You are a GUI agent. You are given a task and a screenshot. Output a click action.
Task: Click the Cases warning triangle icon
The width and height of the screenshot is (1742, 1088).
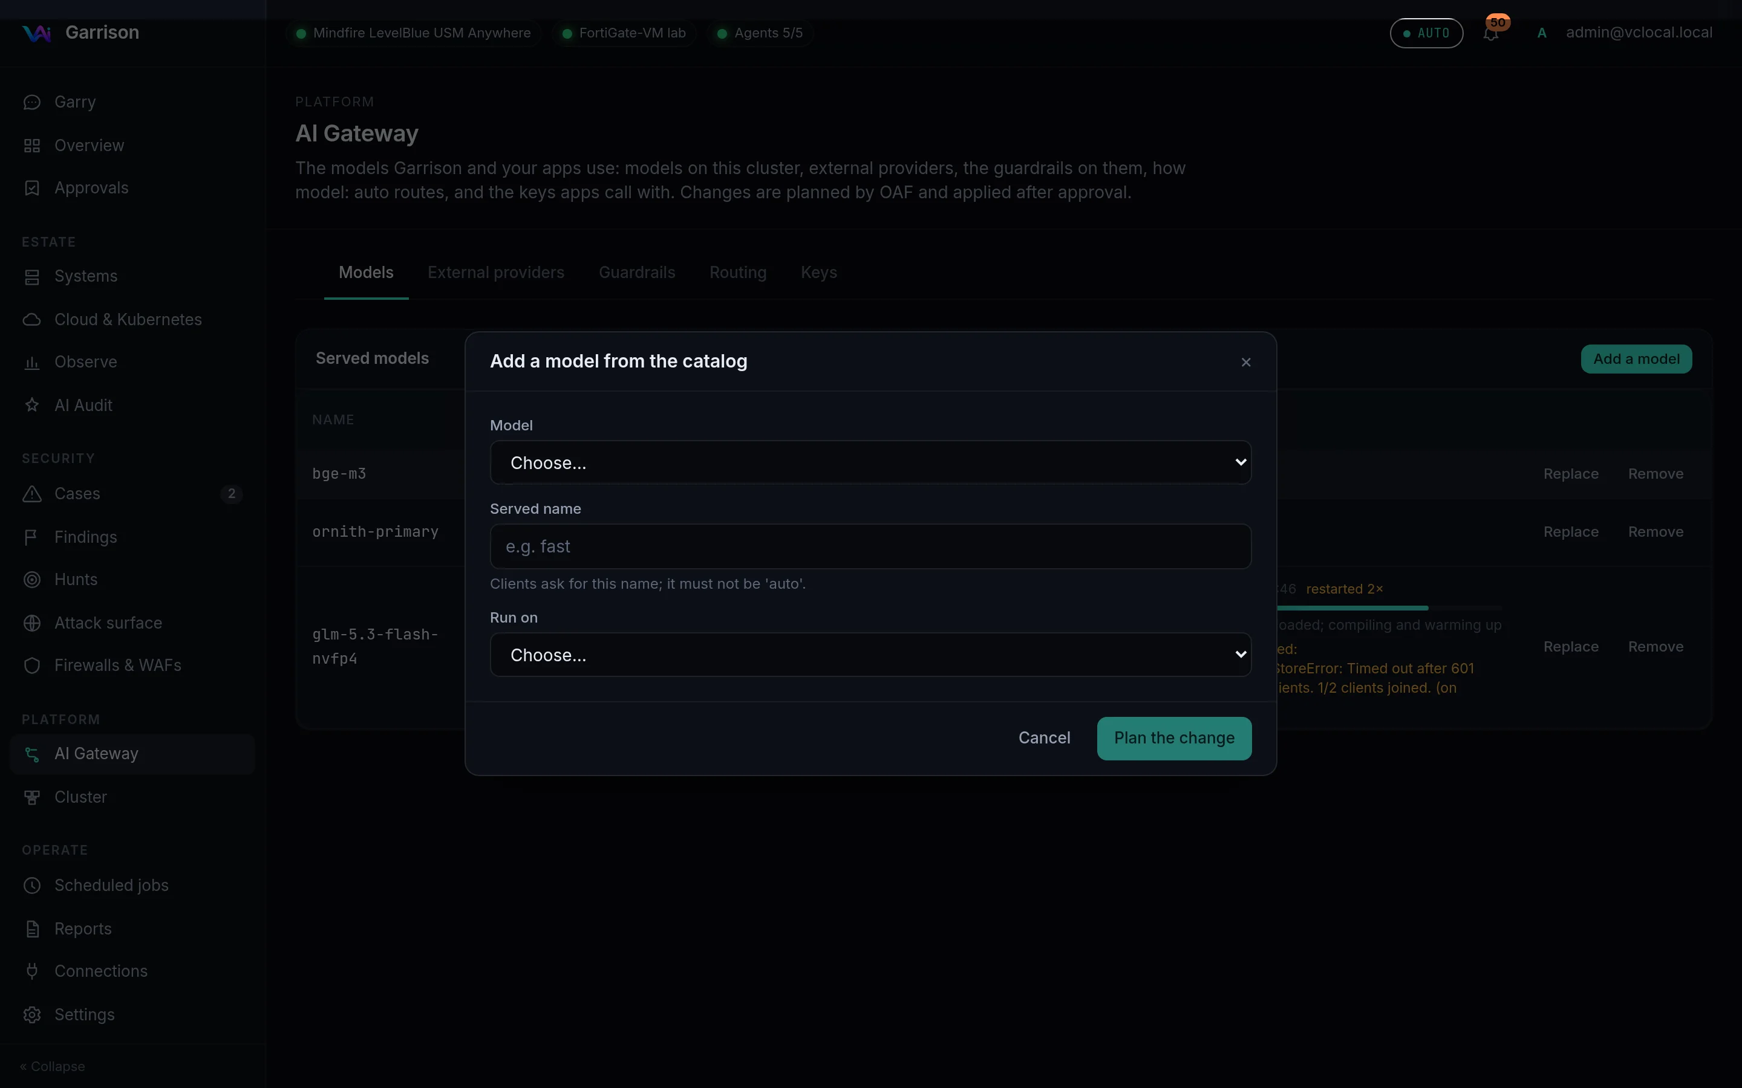[x=31, y=494]
